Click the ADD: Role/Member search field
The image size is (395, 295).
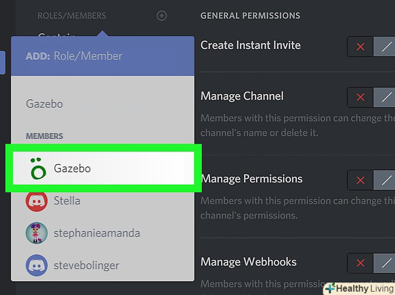[x=103, y=56]
